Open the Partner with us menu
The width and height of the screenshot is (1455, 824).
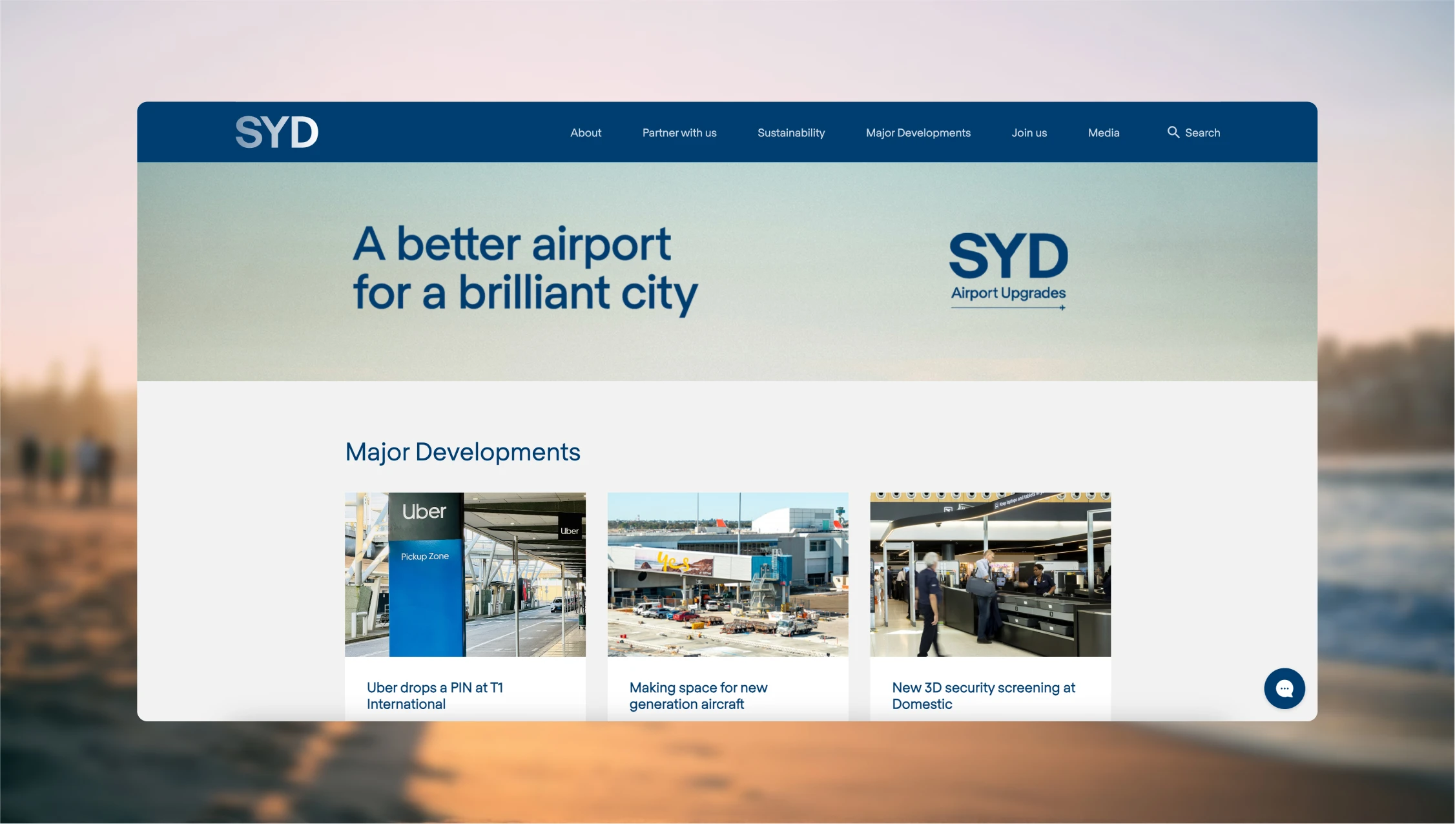[679, 132]
